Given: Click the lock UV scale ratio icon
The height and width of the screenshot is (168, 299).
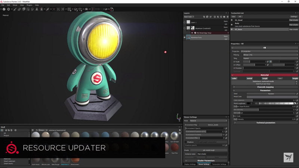Looking at the screenshot, I should pos(271,62).
